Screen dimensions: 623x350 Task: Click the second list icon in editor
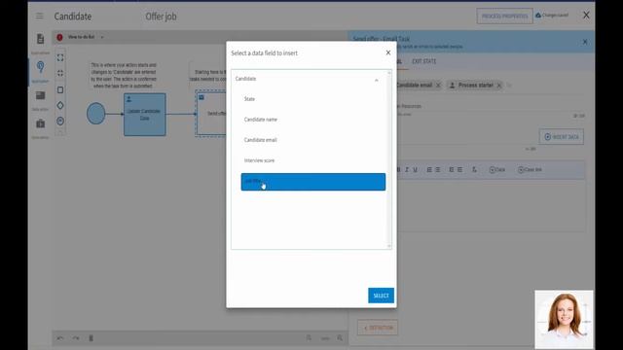click(x=460, y=170)
